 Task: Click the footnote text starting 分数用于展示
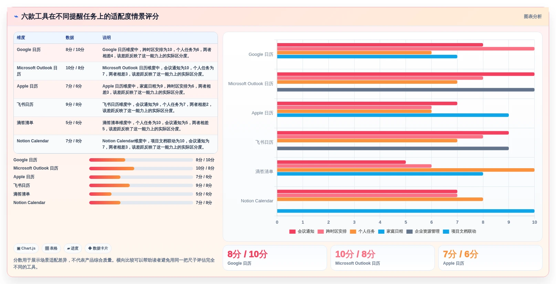(x=114, y=263)
